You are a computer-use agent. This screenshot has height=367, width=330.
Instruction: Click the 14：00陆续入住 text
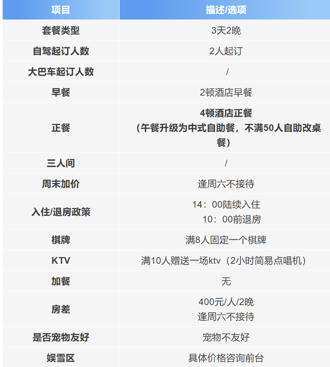[226, 205]
